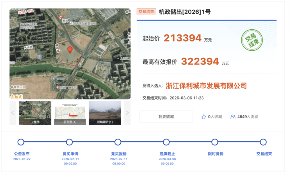Viewport: 289px width, 175px height.
Task: Select the 区位图(1) thumbnail
Action: [x=70, y=113]
